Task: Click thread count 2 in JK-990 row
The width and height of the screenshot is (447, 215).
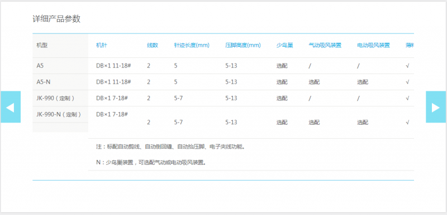Action: pos(149,98)
